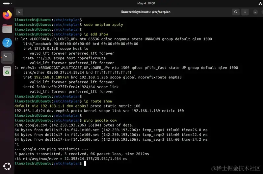This screenshot has width=263, height=174.
Task: Open the clock showing May 4 10:00
Action: coord(146,3)
